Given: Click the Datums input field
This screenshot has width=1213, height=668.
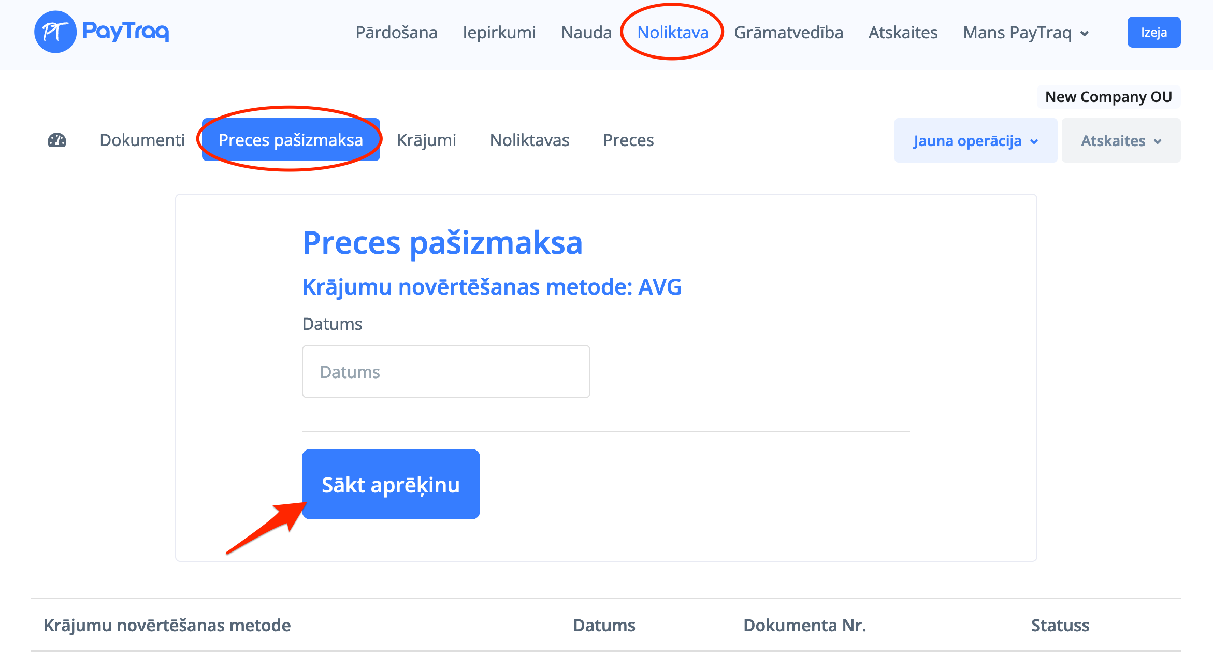Looking at the screenshot, I should (x=446, y=372).
